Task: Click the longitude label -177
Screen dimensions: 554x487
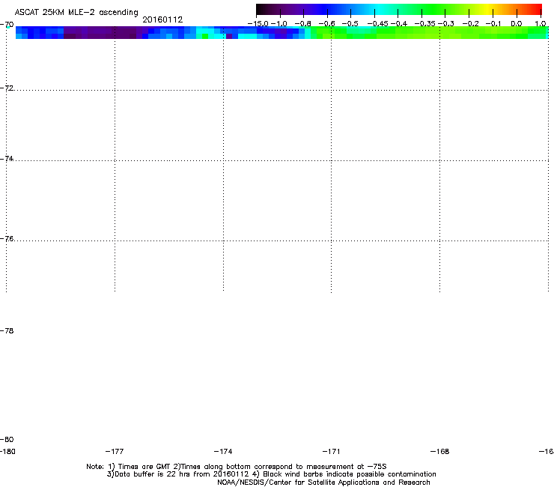Action: click(x=115, y=451)
